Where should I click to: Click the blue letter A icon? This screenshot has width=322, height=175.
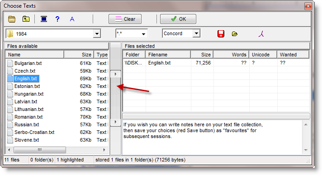point(72,19)
